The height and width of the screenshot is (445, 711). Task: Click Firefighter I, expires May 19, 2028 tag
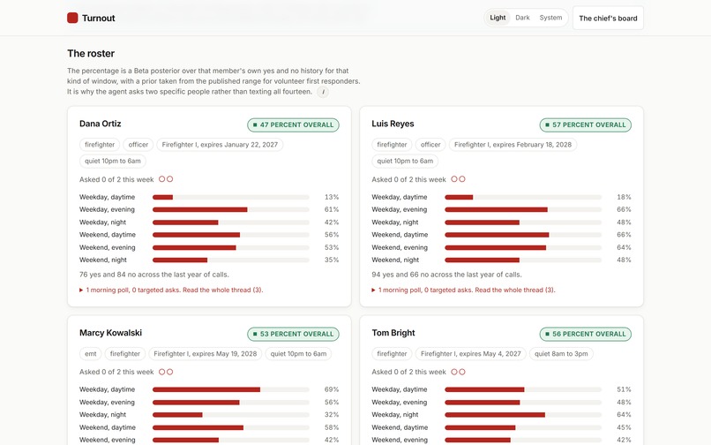coord(205,354)
